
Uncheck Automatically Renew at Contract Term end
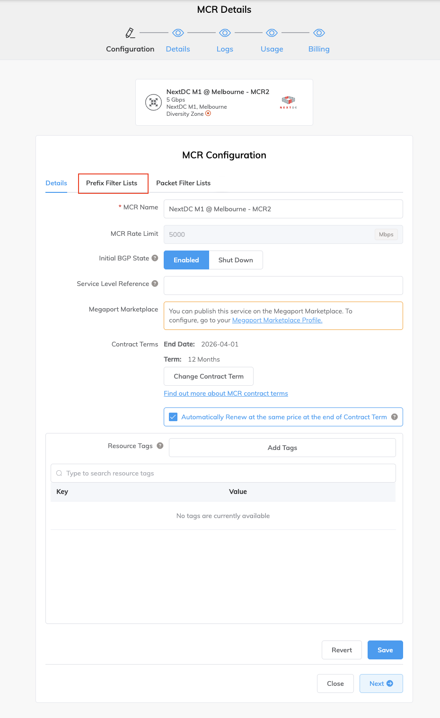click(173, 416)
